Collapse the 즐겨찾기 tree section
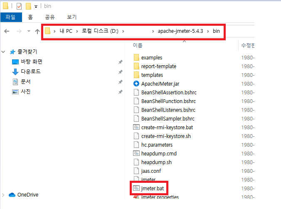Screen dimensions: 281x209 pyautogui.click(x=3, y=52)
